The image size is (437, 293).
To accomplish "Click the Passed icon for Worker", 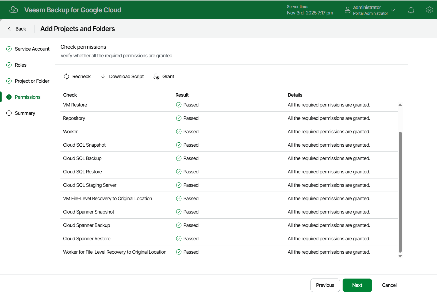I will point(179,132).
